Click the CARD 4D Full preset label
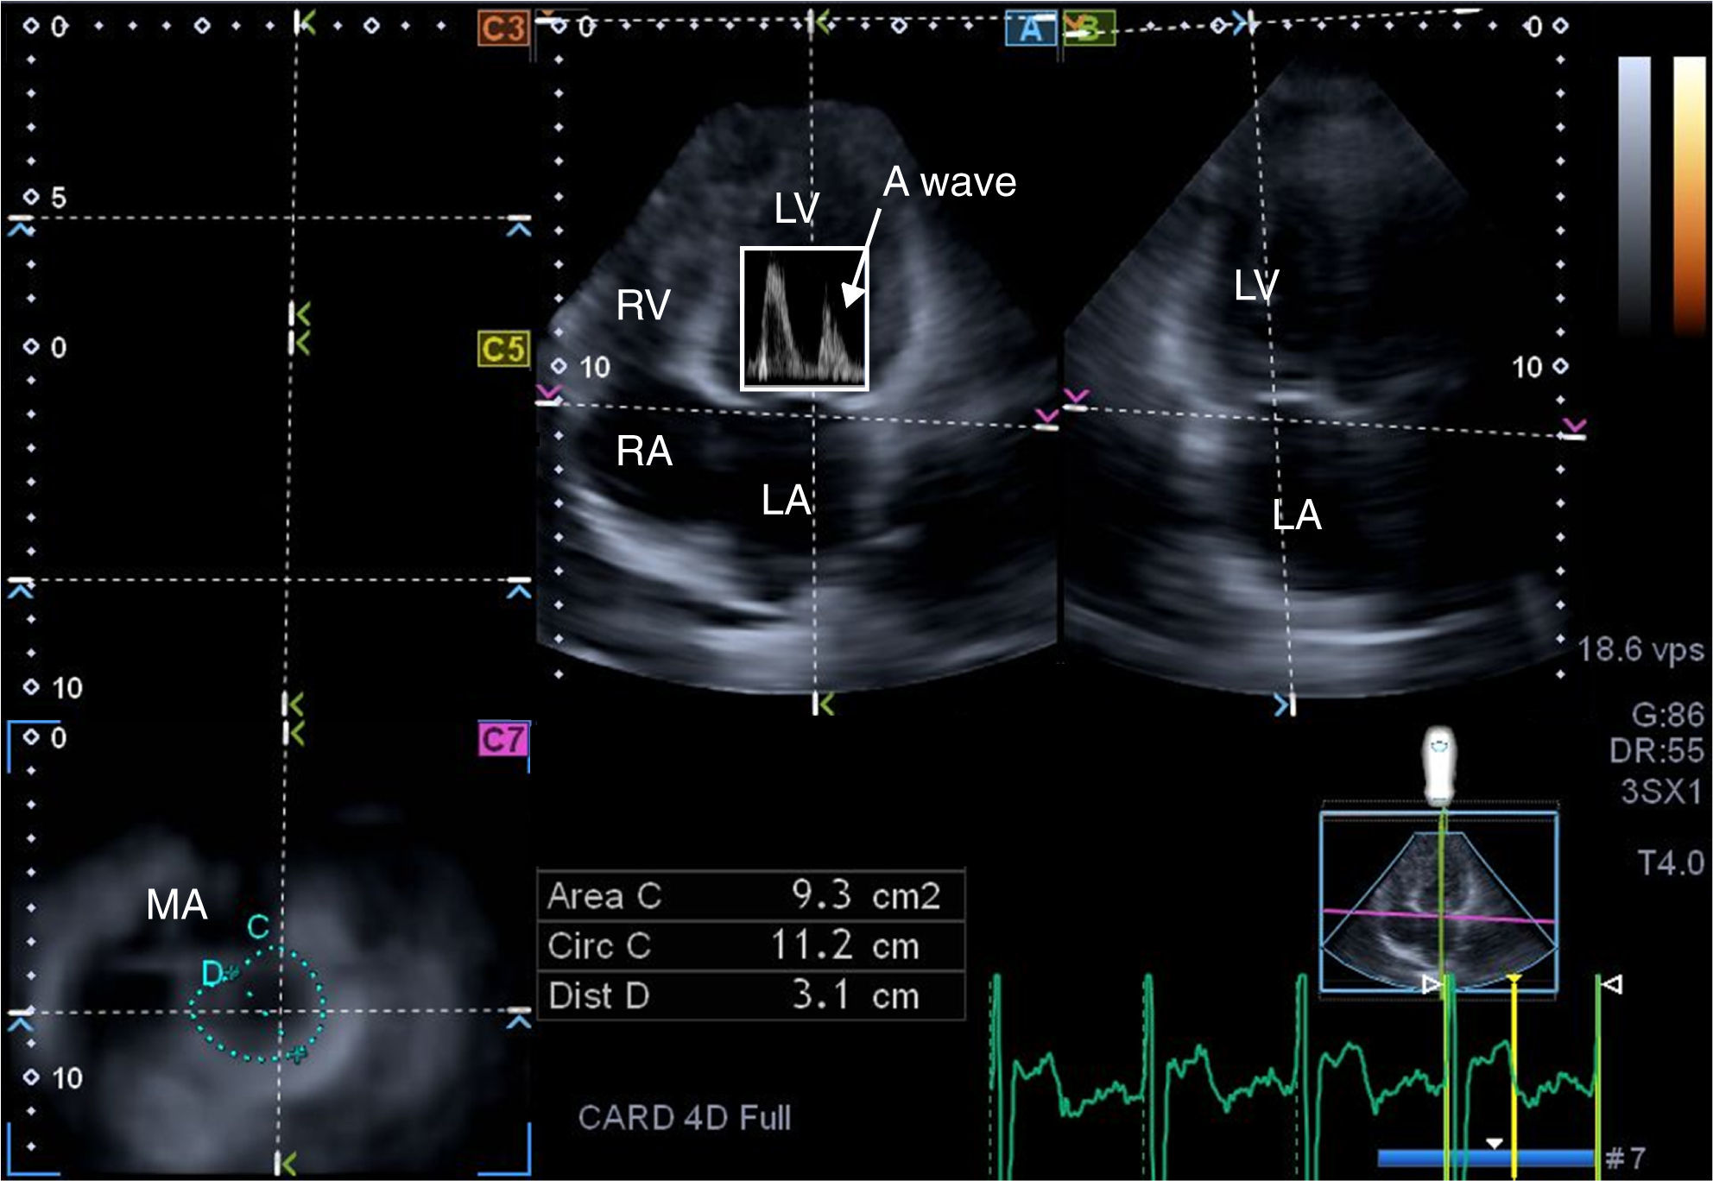Screen dimensions: 1713x1181 pyautogui.click(x=684, y=1118)
